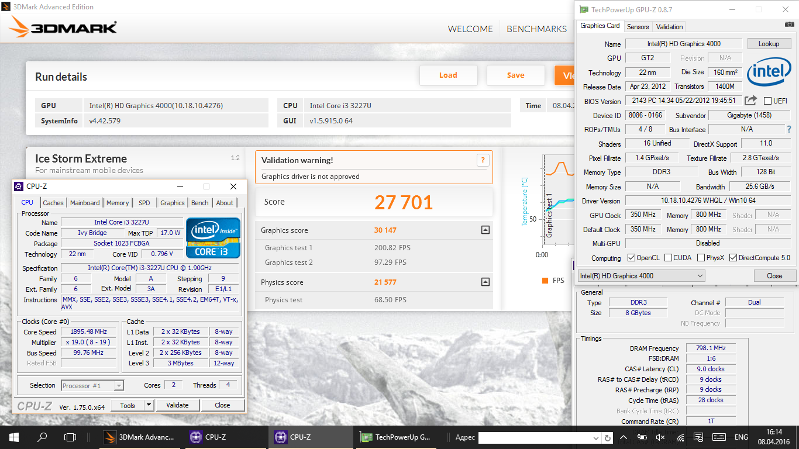
Task: Expand the taskbar address bar dropdown
Action: click(596, 437)
